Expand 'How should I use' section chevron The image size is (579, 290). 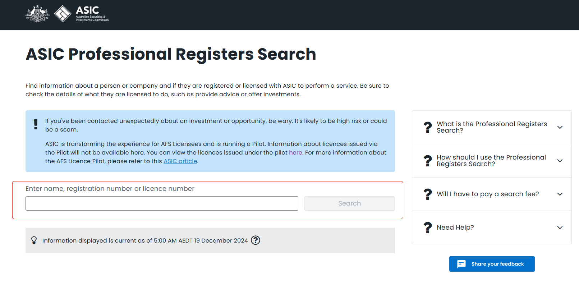coord(560,161)
